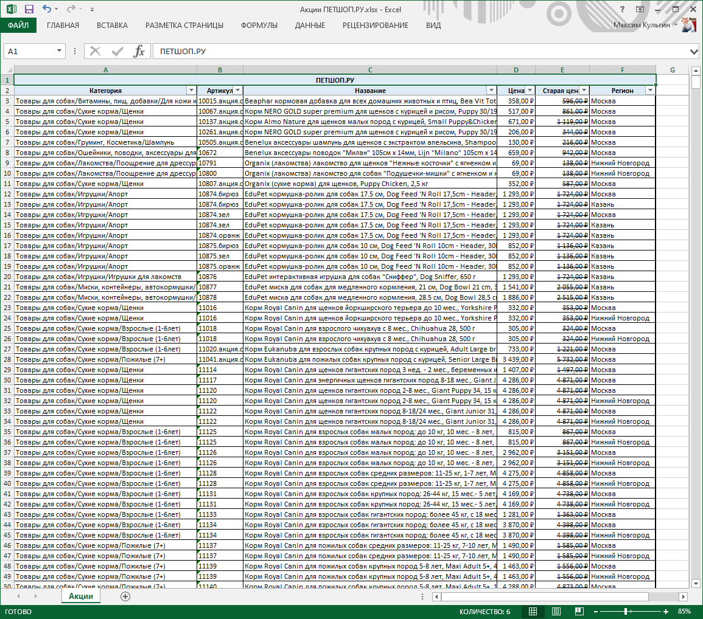Click the horizontal scrollbar left arrow
The image size is (703, 619).
click(436, 597)
